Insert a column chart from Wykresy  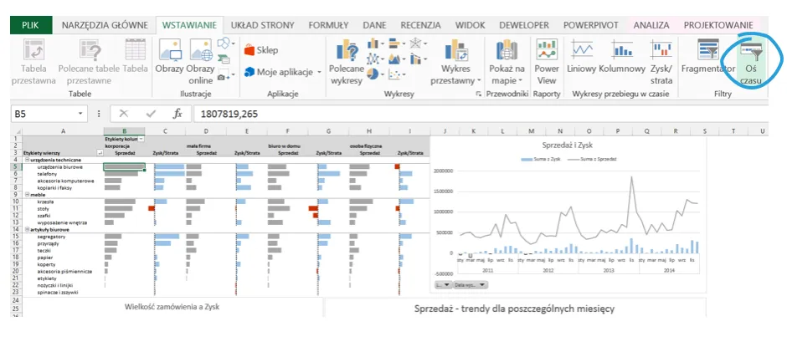[375, 43]
